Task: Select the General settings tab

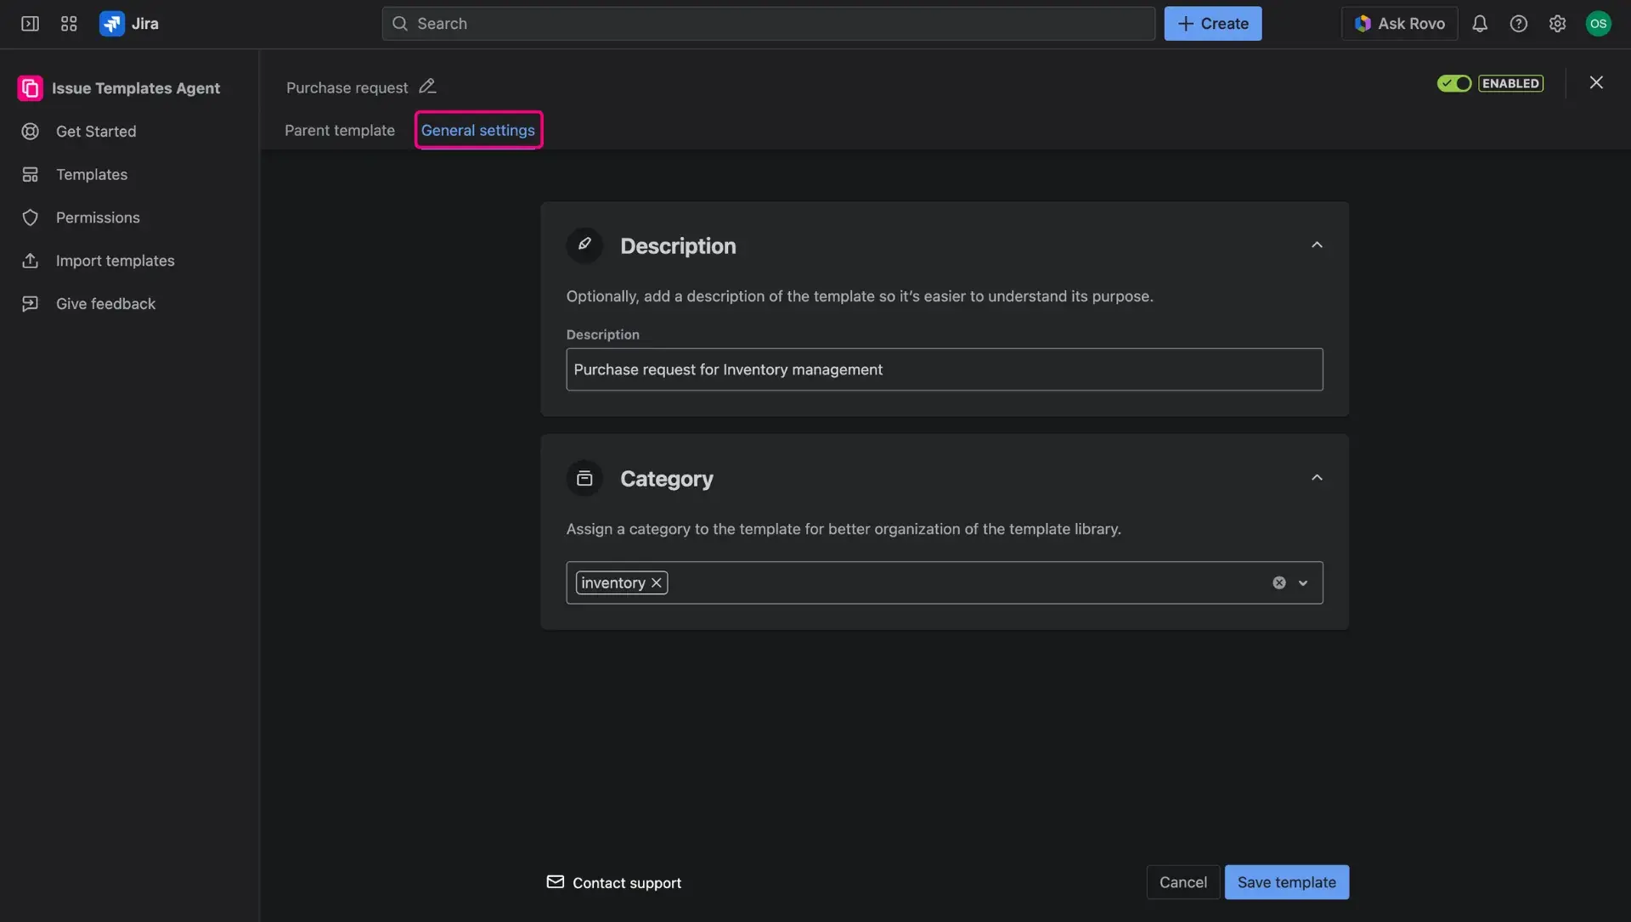Action: point(477,130)
